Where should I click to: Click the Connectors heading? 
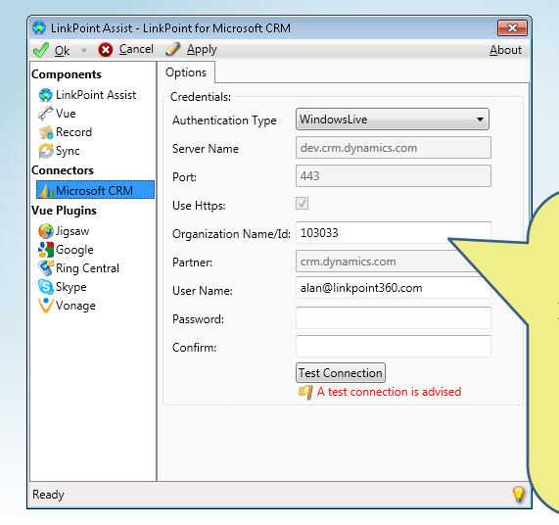pos(63,170)
